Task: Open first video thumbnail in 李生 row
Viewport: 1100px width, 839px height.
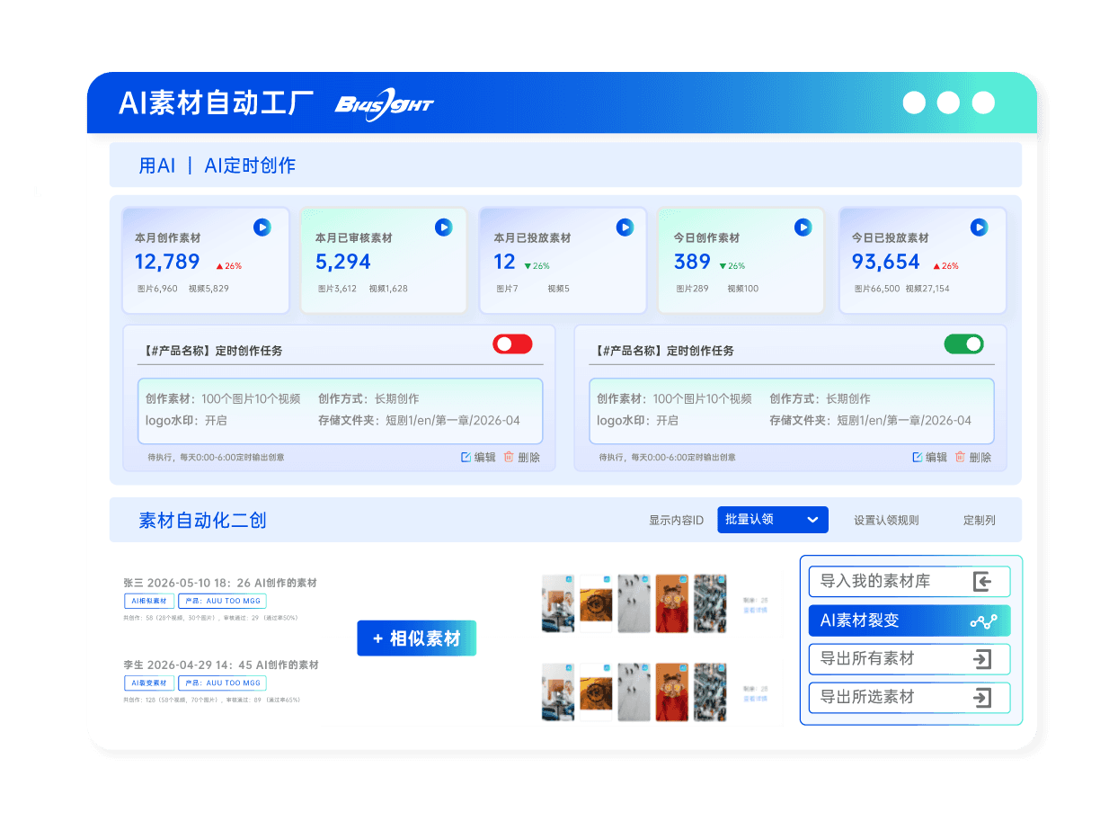Action: 558,692
